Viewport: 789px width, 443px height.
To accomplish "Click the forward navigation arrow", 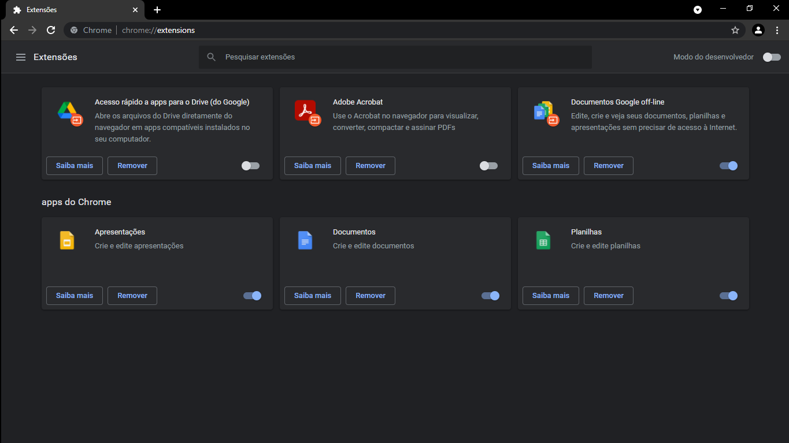I will (32, 30).
